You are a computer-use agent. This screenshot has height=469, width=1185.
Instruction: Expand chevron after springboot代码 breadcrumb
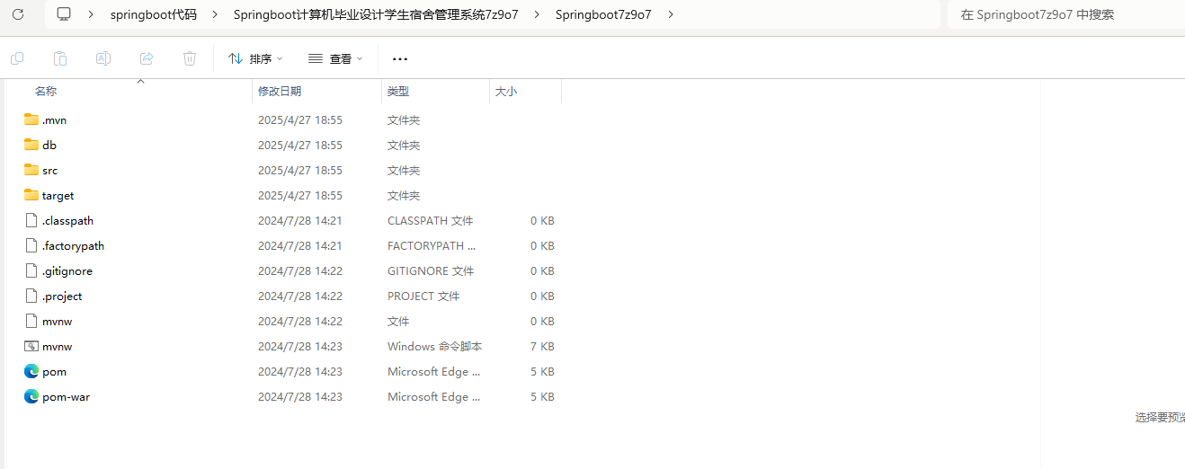point(214,14)
